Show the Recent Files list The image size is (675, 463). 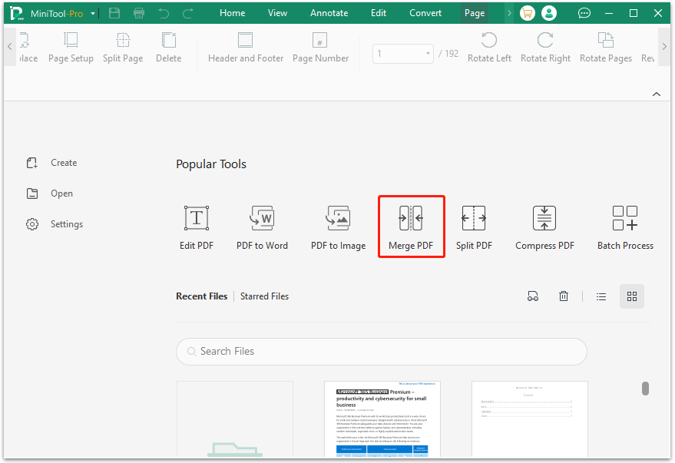pyautogui.click(x=201, y=296)
